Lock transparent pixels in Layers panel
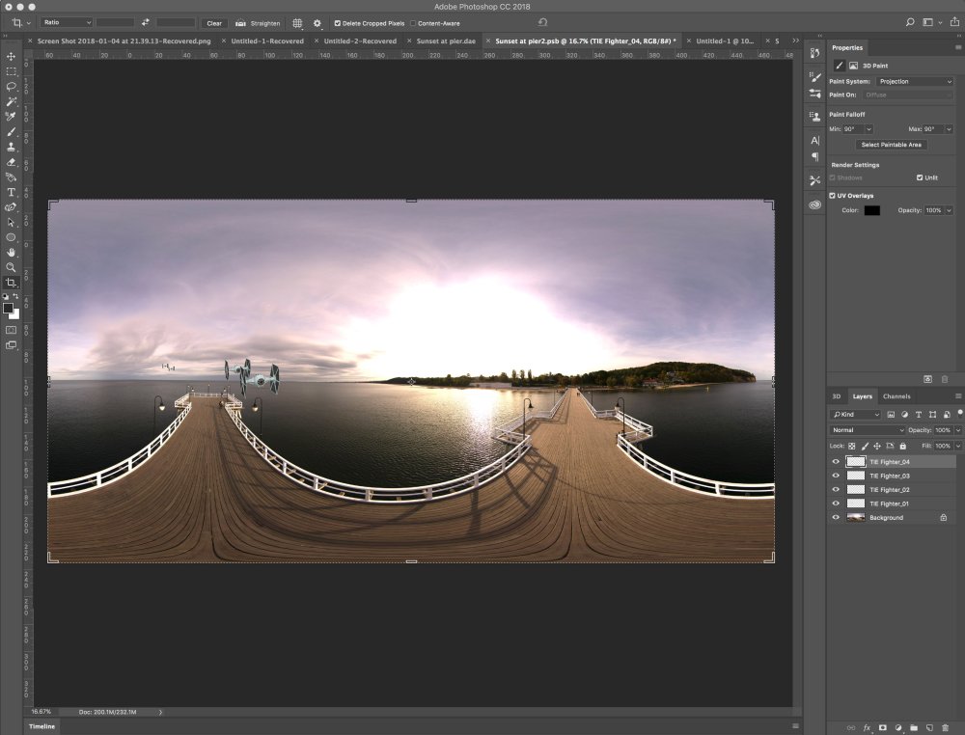Viewport: 965px width, 735px height. click(x=852, y=446)
